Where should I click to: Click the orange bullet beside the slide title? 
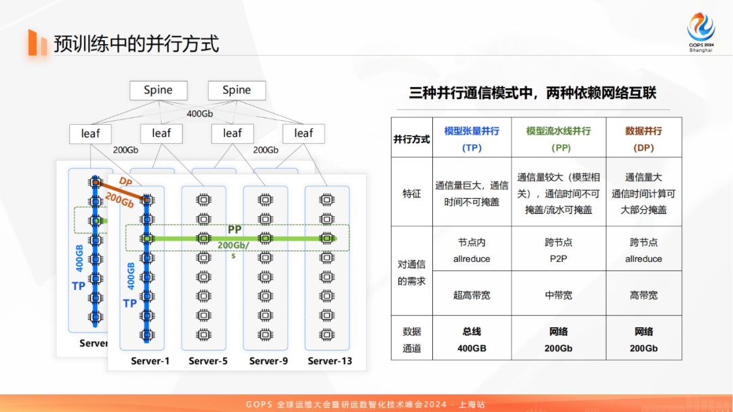click(x=34, y=42)
